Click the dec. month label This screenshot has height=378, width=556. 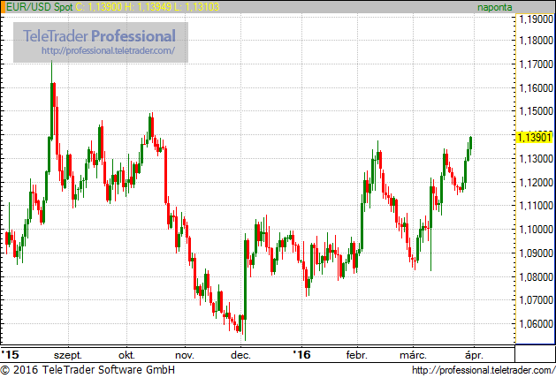(x=240, y=355)
